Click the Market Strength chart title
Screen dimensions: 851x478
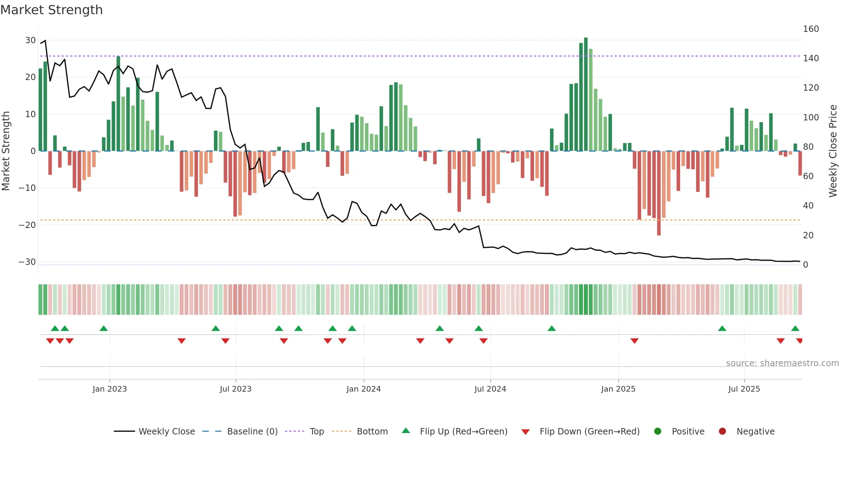pos(51,10)
